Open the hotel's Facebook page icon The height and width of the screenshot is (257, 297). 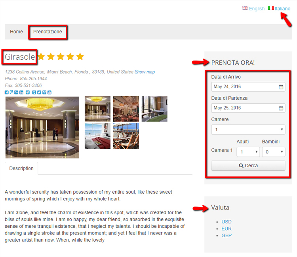click(x=7, y=92)
